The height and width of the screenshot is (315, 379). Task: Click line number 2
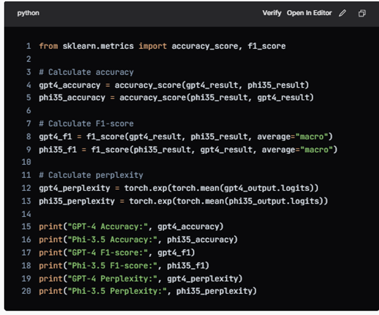coord(28,59)
